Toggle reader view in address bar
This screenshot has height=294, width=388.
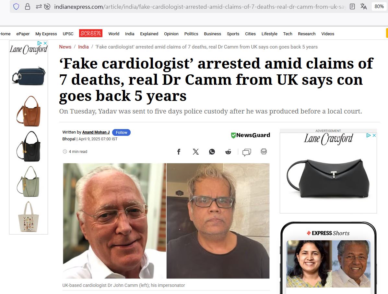point(352,7)
